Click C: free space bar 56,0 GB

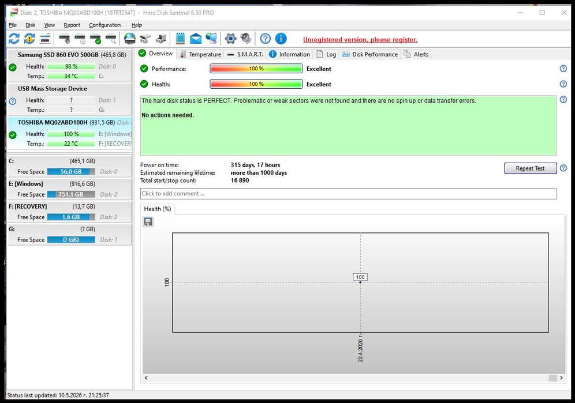pyautogui.click(x=71, y=171)
